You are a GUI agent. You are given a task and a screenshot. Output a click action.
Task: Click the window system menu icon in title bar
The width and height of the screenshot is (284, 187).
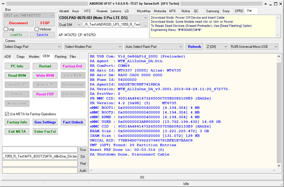3,4
